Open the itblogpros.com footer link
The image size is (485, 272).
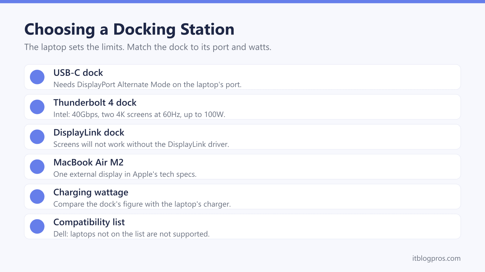436,258
